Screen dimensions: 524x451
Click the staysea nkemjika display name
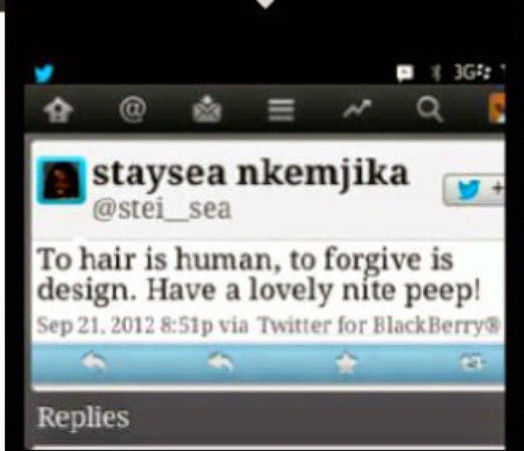pos(250,174)
